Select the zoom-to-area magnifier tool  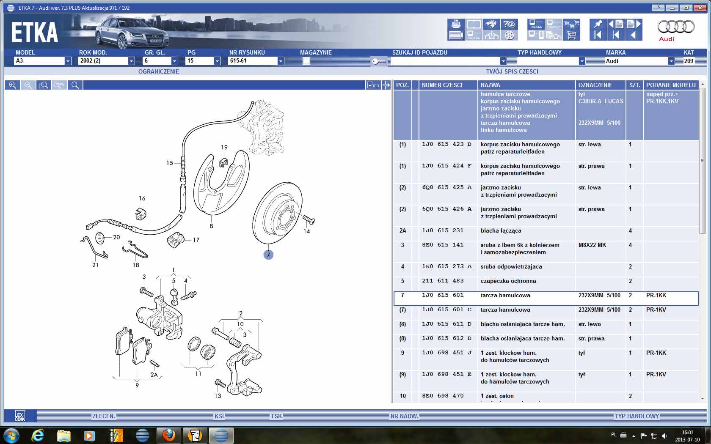click(x=44, y=85)
